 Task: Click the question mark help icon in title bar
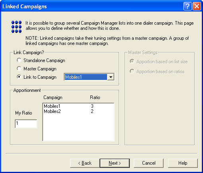pos(187,6)
